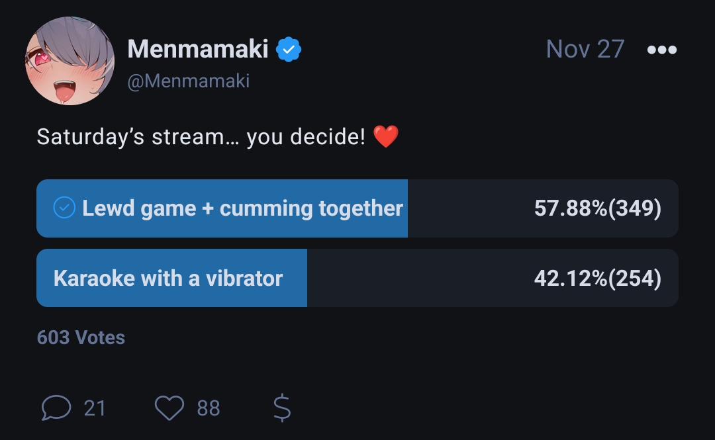This screenshot has height=440, width=715.
Task: Send a tip using the dollar icon
Action: 282,408
